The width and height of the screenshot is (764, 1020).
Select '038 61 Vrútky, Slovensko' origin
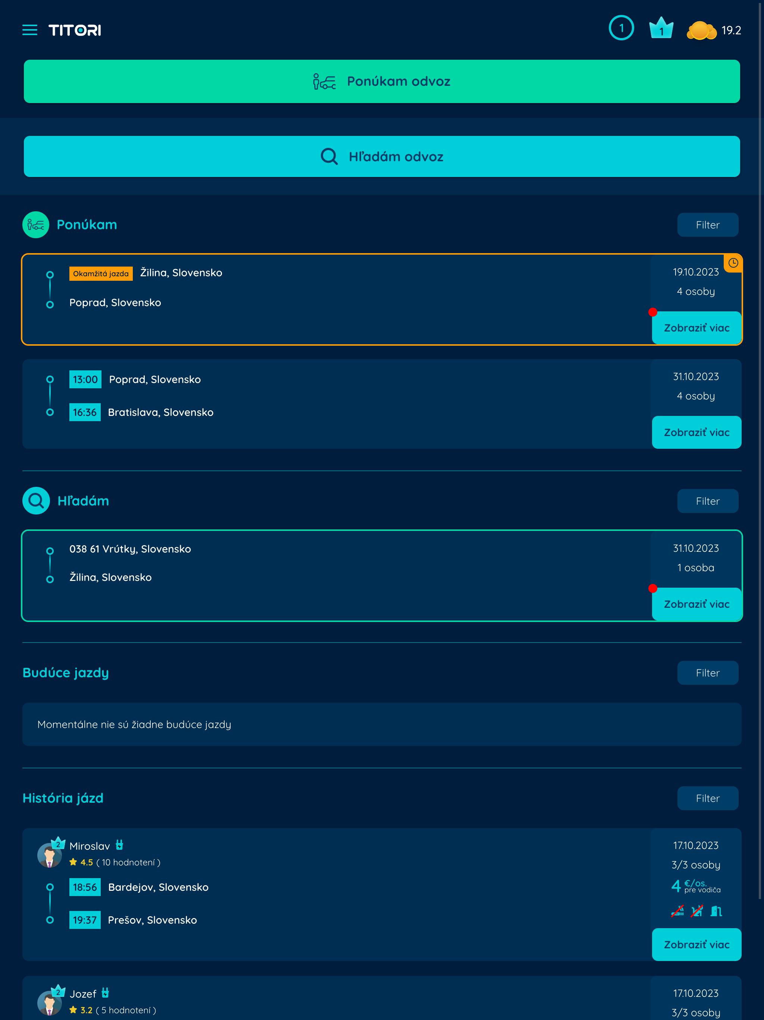[130, 549]
